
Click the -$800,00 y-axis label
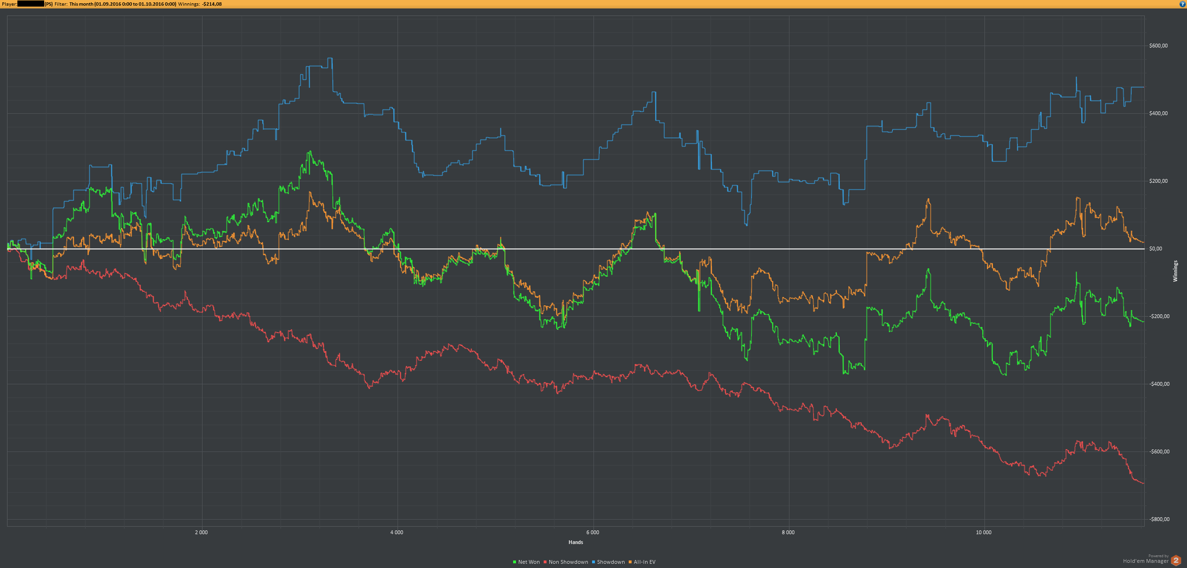(x=1159, y=519)
